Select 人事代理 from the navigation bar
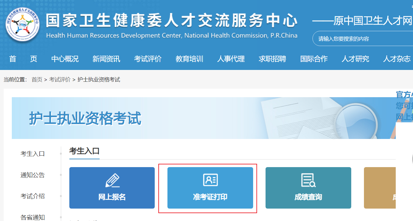Screen dimensions: 413x221 point(231,59)
